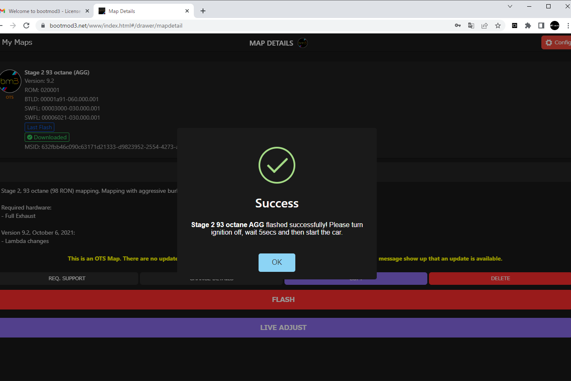
Task: Open the tab search dropdown arrow
Action: 510,6
